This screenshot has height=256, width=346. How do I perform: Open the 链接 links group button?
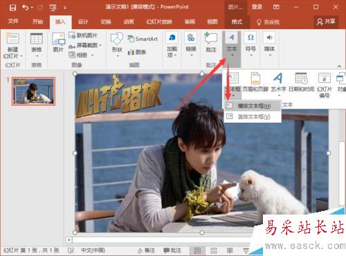pos(191,44)
